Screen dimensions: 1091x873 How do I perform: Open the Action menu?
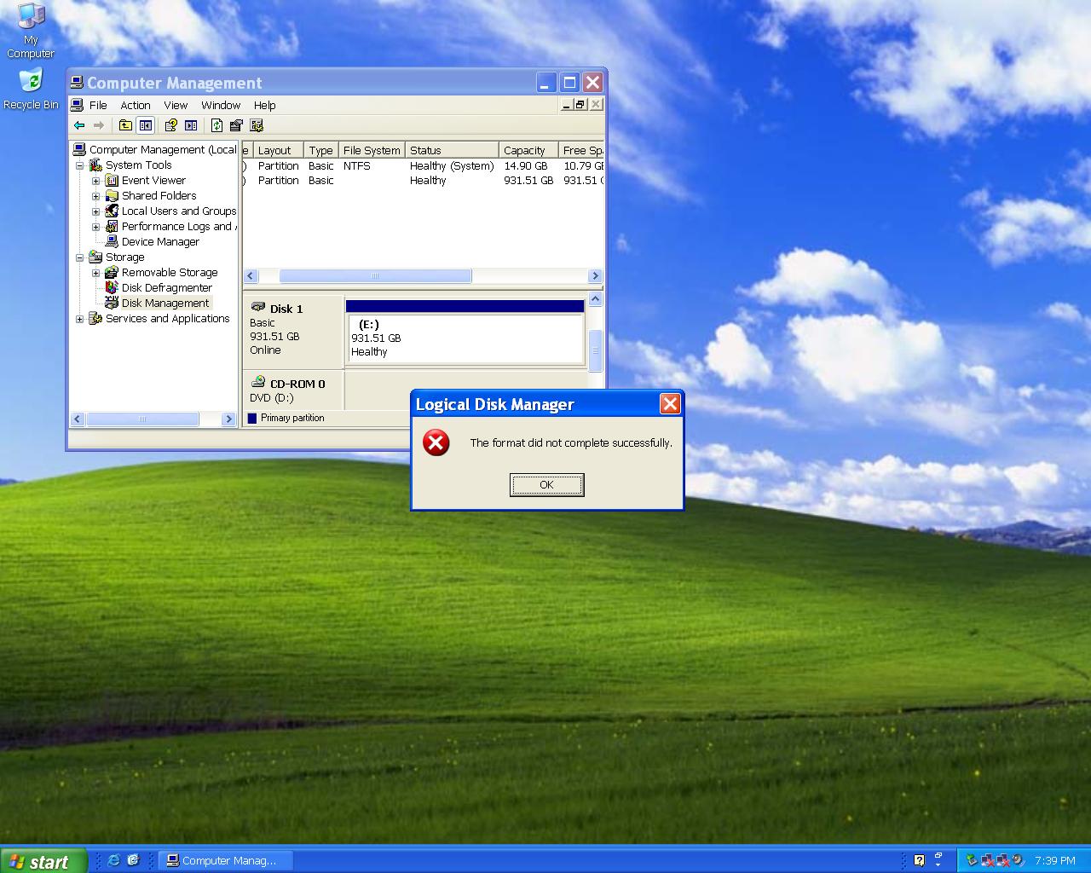point(135,105)
